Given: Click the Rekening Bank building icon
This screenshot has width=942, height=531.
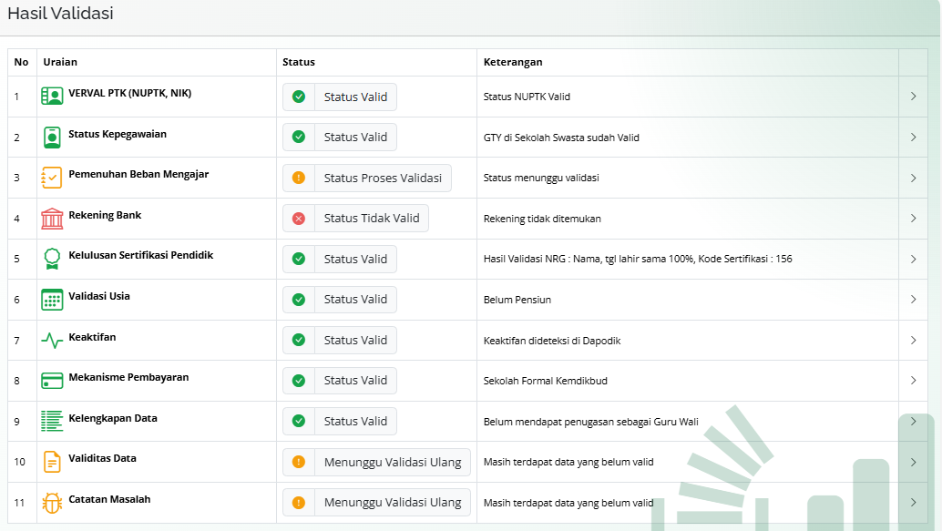Looking at the screenshot, I should (52, 219).
